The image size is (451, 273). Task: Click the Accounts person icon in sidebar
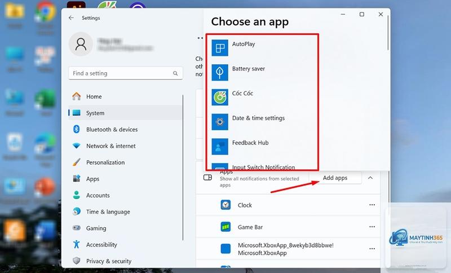coord(77,195)
